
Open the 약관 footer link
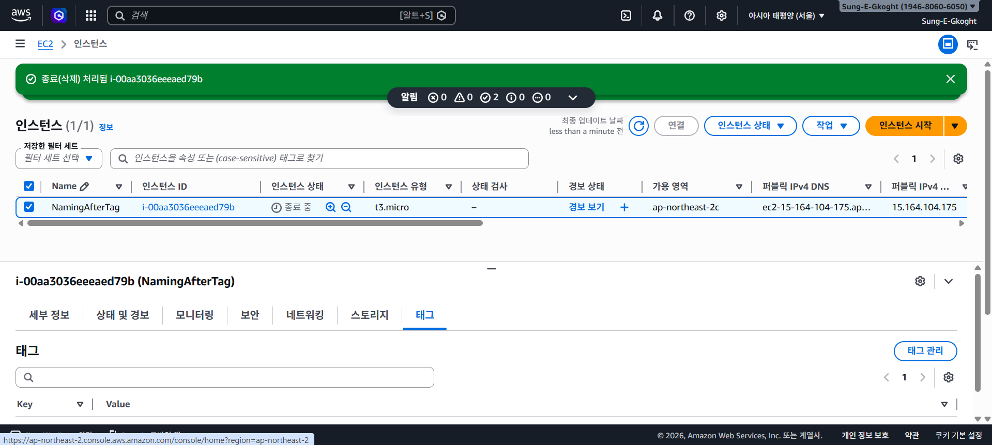(x=912, y=436)
